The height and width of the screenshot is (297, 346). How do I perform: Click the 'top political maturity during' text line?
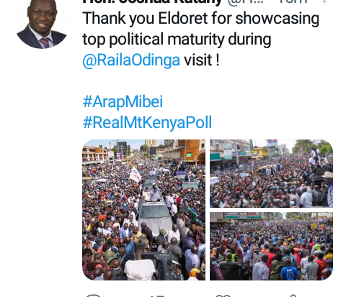coord(177,39)
